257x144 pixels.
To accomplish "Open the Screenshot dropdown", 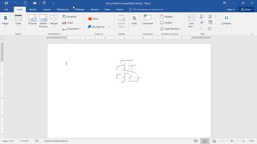I will coord(71,29).
